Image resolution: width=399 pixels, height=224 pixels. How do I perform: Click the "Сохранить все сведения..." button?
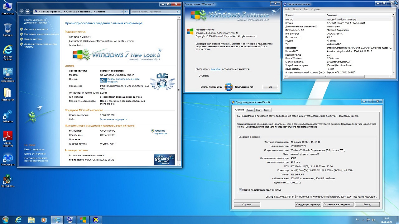pyautogui.click(x=338, y=204)
